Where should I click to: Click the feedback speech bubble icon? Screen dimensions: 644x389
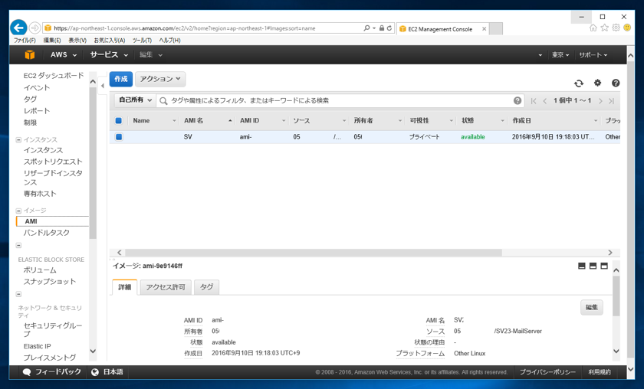(27, 372)
